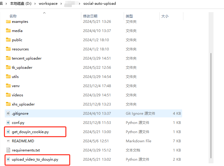Click the README.MD markdown file icon
Viewport: 224px width, 166px height.
(8, 141)
